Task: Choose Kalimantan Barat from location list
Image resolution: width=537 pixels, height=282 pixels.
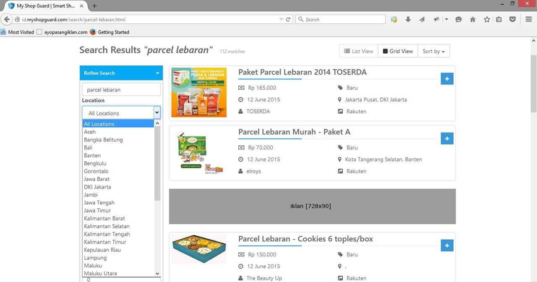Action: (118, 218)
